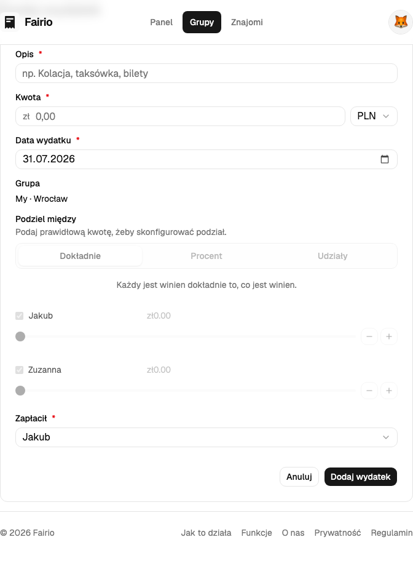Toggle the Zuzanna checkbox
Screen dimensions: 413x561
tap(19, 370)
